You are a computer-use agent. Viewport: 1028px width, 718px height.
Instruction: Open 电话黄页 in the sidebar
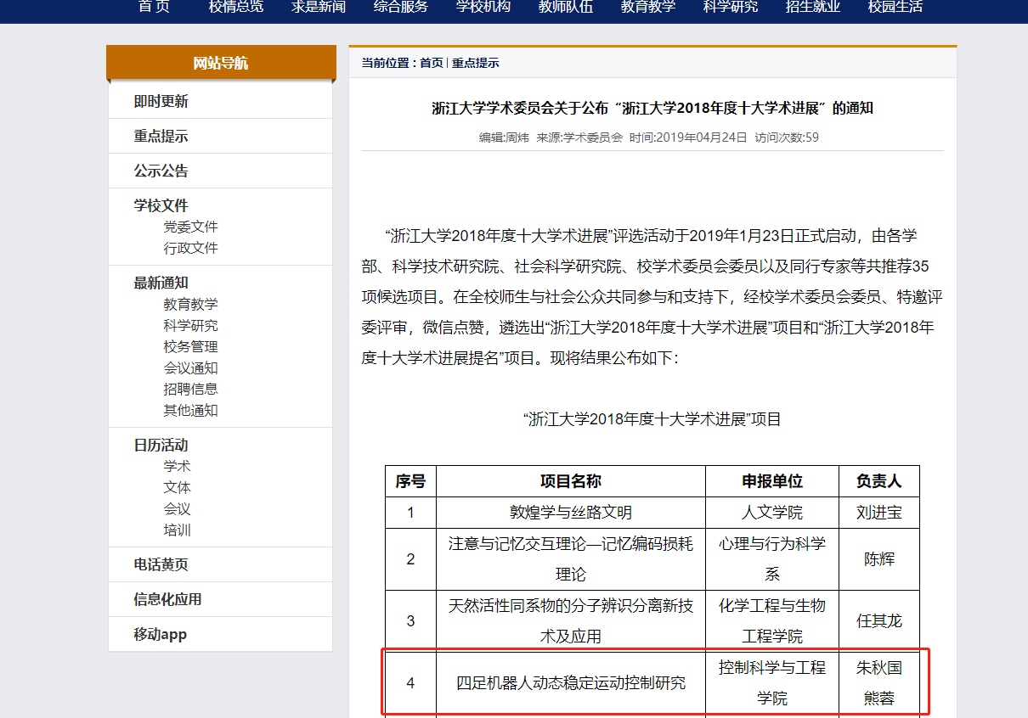pos(161,565)
